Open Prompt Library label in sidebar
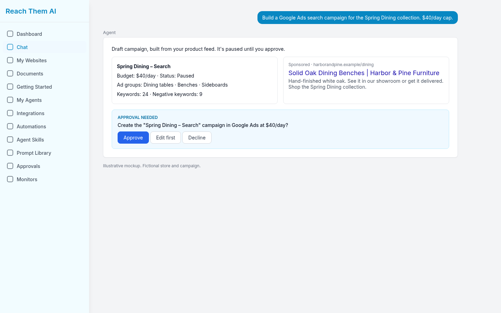 click(x=34, y=153)
